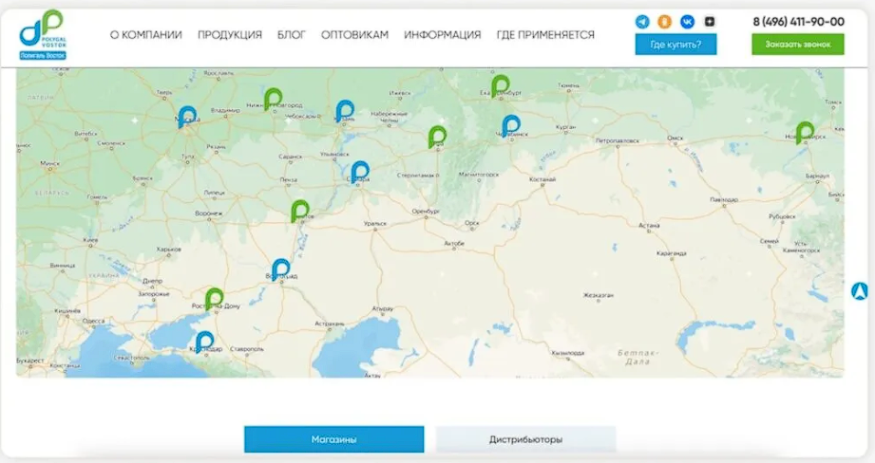The width and height of the screenshot is (875, 463).
Task: Select the blue marker at Krasnodar
Action: click(204, 341)
